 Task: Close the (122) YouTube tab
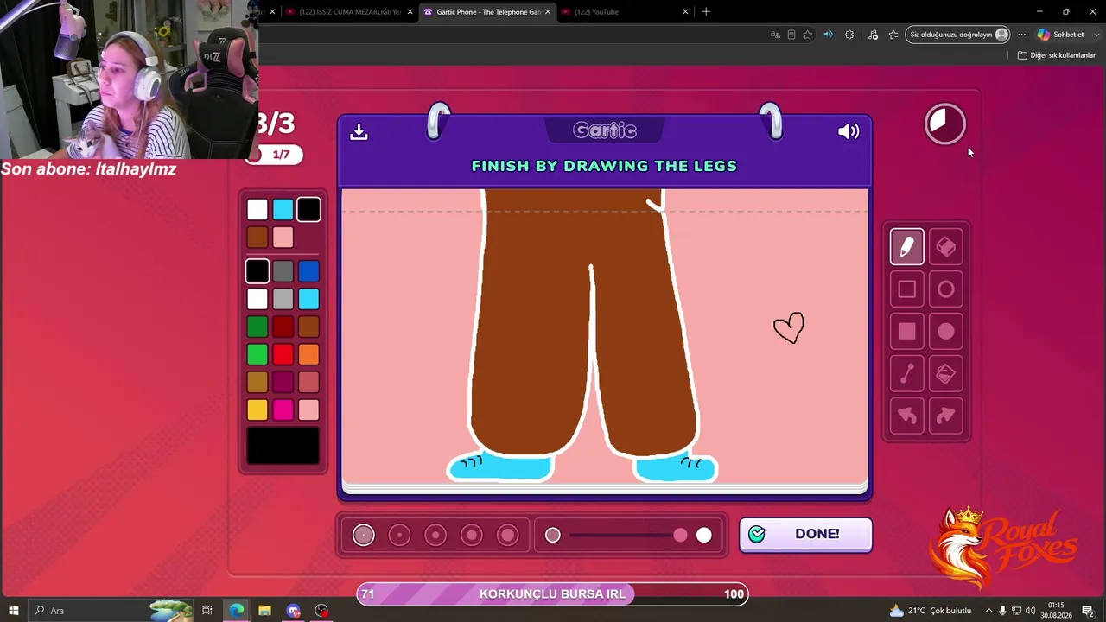click(685, 12)
